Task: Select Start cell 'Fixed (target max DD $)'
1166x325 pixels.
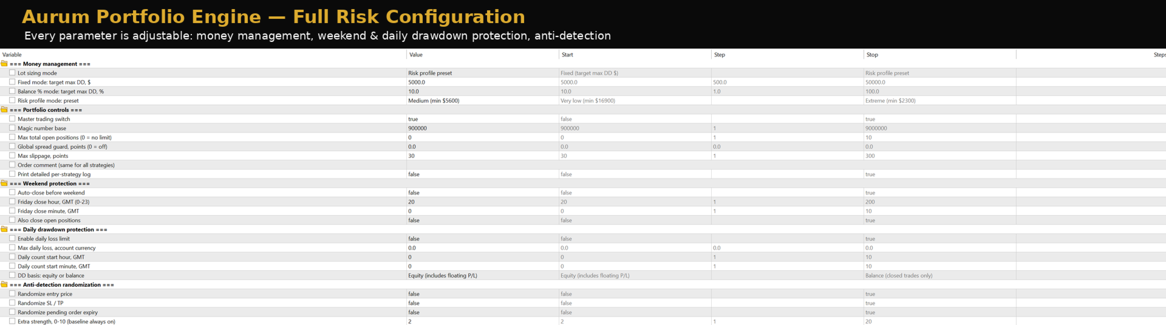Action: coord(635,73)
